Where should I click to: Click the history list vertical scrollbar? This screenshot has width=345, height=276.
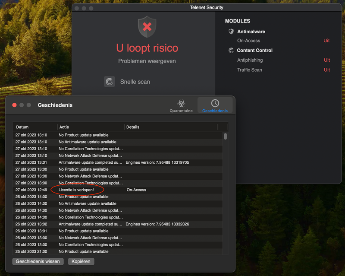pos(225,136)
